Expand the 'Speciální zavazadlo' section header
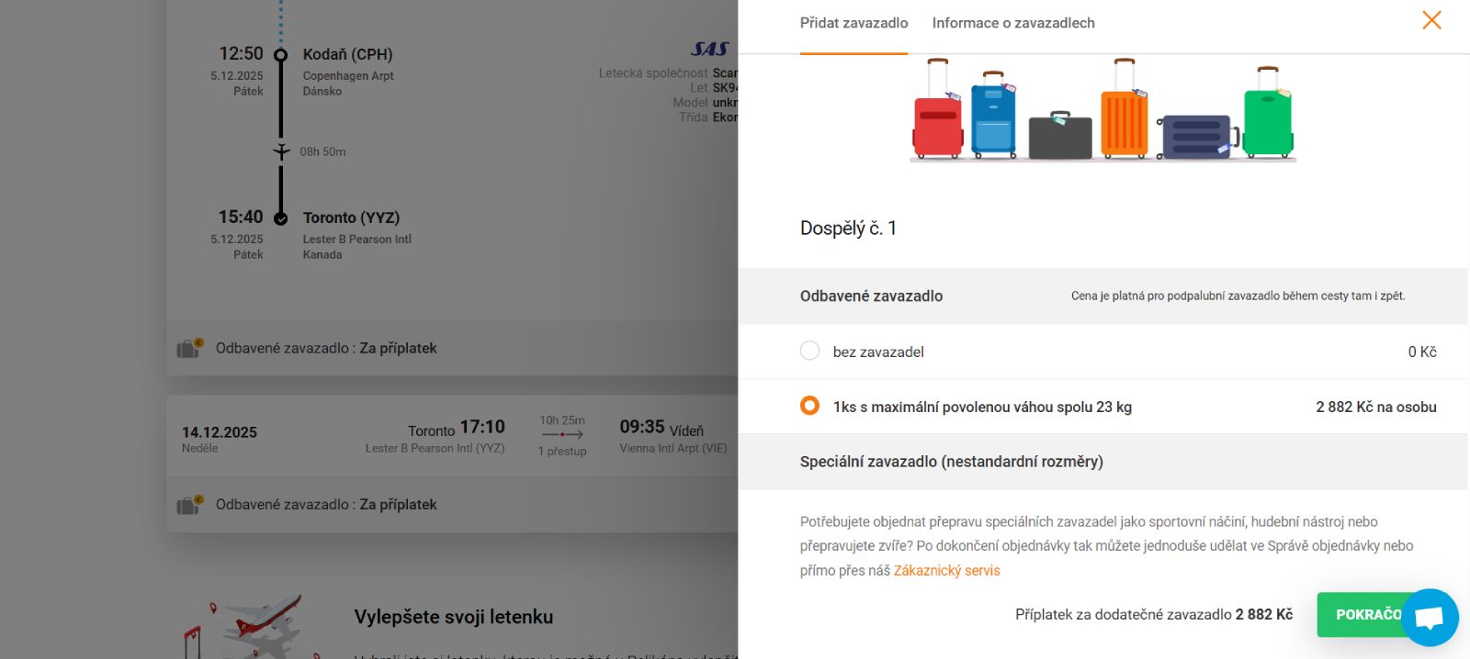This screenshot has height=659, width=1470. coord(951,462)
